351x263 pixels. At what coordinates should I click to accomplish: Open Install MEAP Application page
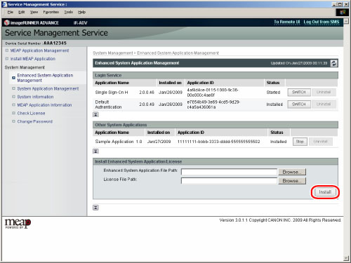click(33, 59)
